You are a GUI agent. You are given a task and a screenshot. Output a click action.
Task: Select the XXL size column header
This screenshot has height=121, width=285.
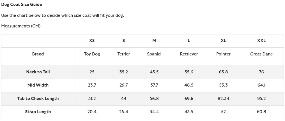261,41
